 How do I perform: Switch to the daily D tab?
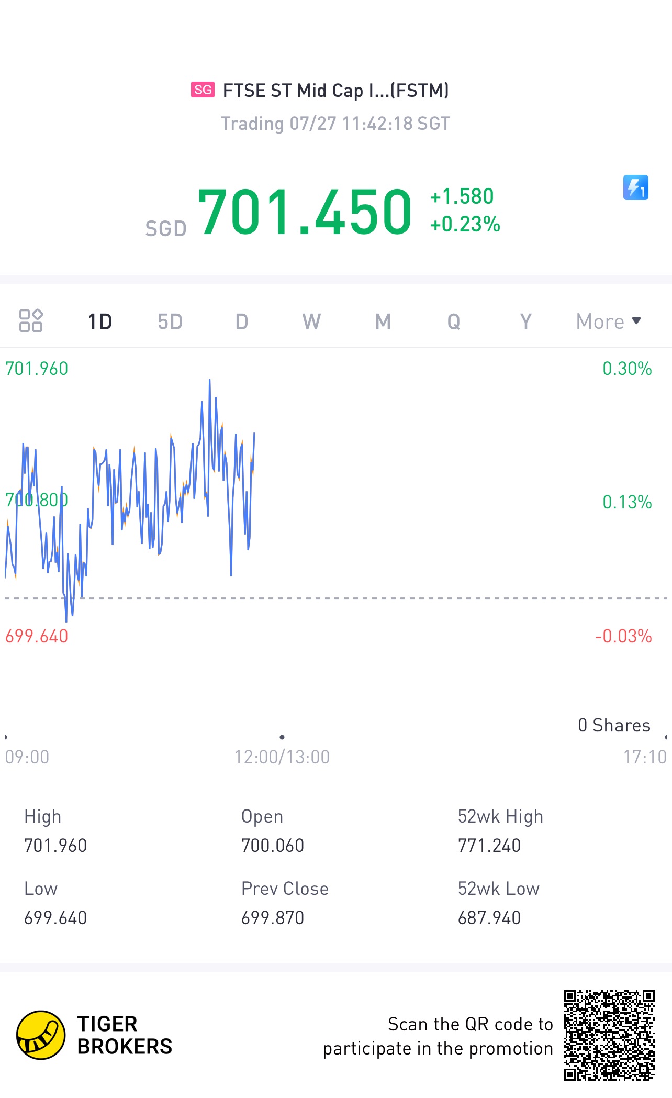(241, 321)
